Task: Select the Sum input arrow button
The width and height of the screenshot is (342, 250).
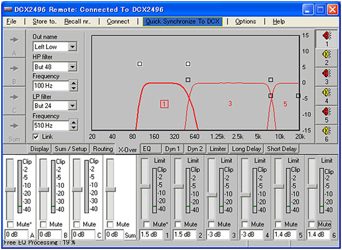Action: (x=14, y=129)
